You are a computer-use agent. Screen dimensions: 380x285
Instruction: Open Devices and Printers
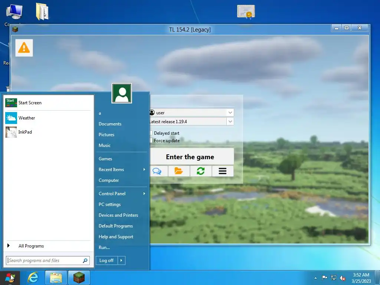point(118,215)
